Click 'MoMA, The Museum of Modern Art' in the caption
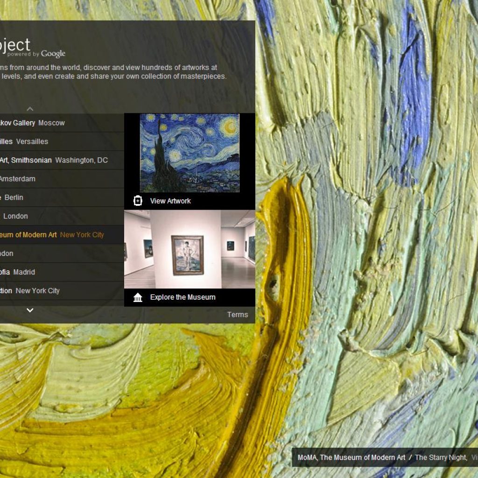Screen dimensions: 478x478 (351, 457)
